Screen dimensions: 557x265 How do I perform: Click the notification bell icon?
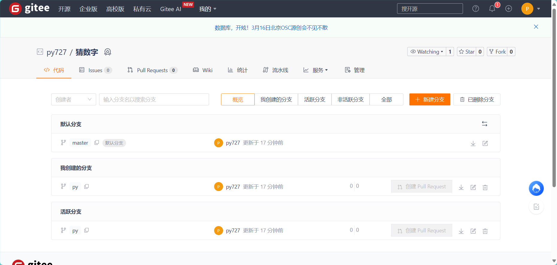coord(492,9)
